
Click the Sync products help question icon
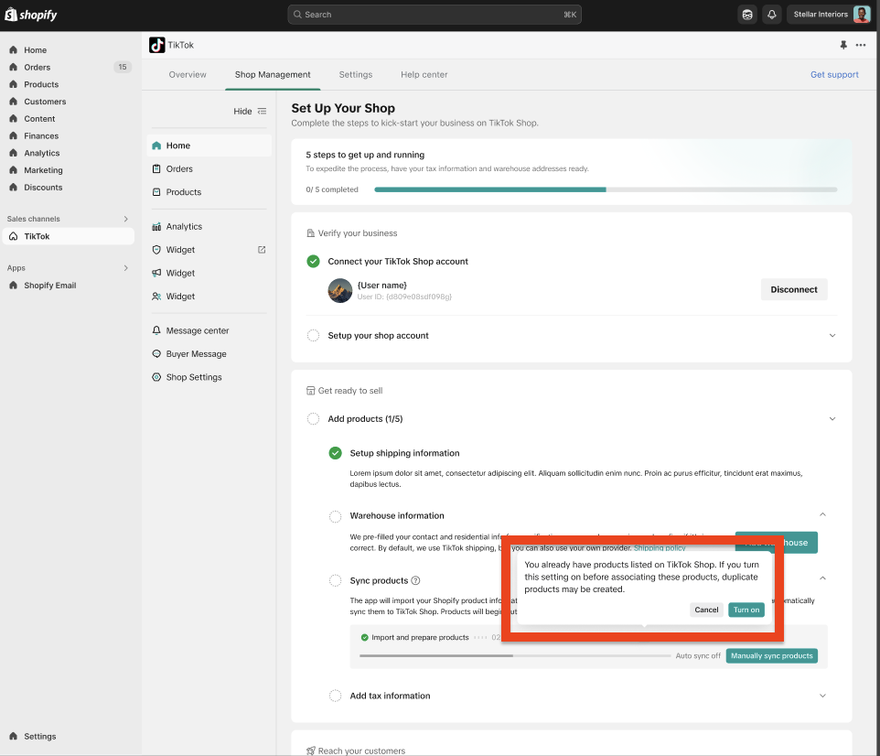click(415, 580)
